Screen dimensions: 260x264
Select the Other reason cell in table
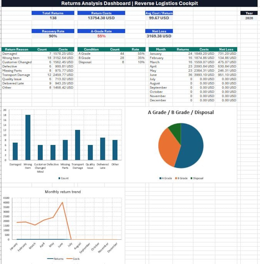click(x=16, y=87)
